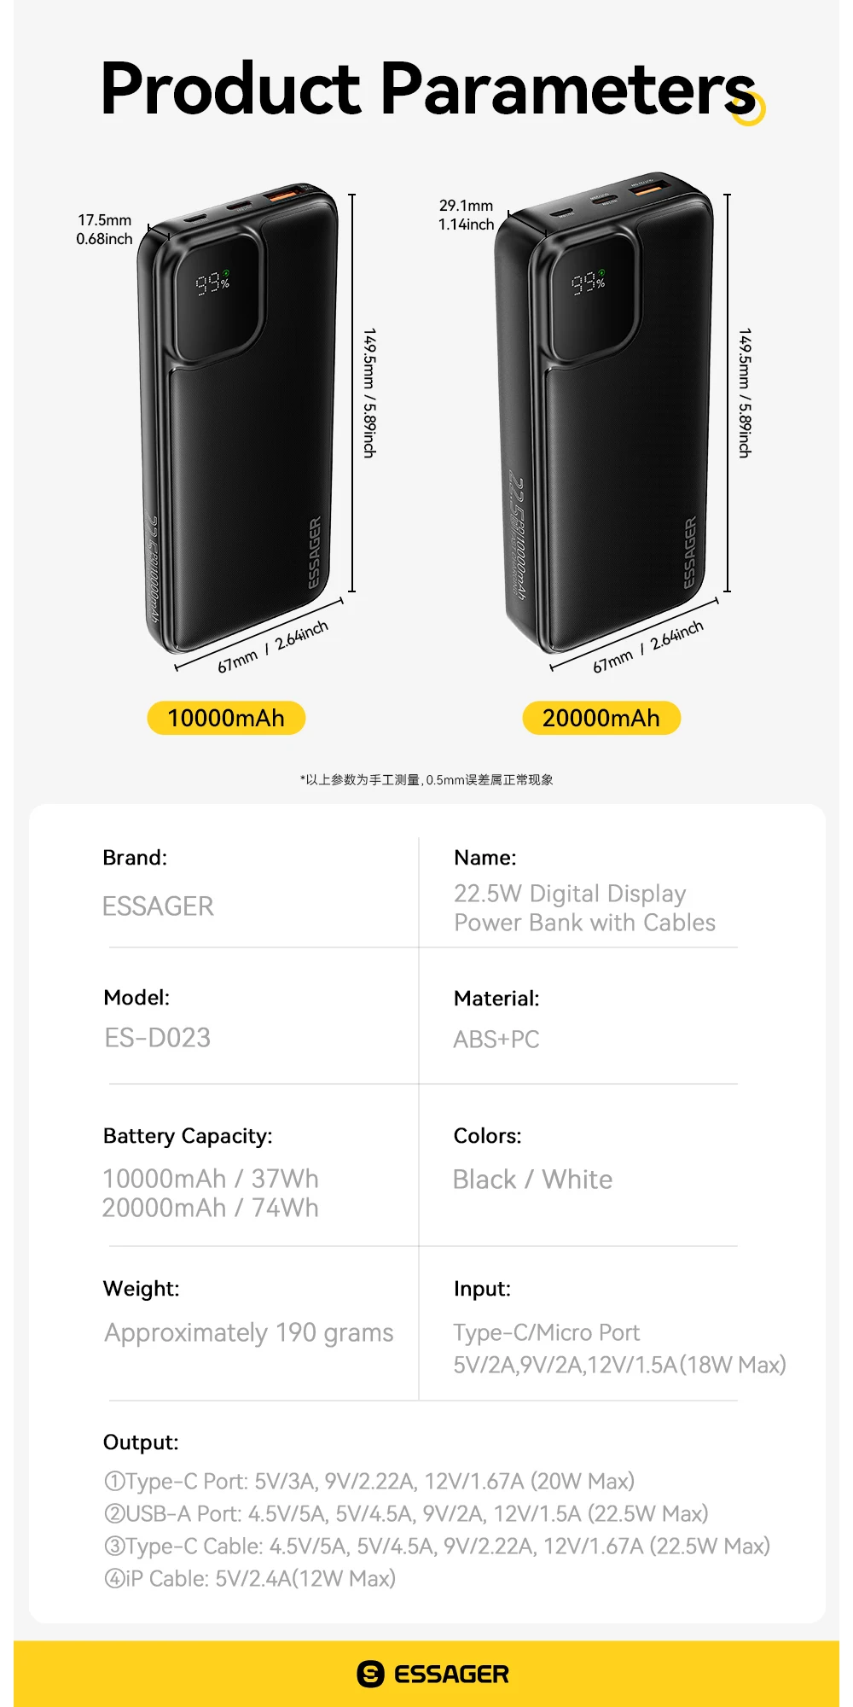This screenshot has height=1707, width=853.
Task: Click the ESSAGER logo icon in footer
Action: click(x=370, y=1674)
